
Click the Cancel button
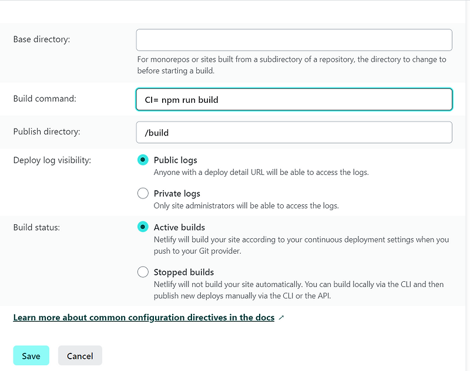pos(80,355)
